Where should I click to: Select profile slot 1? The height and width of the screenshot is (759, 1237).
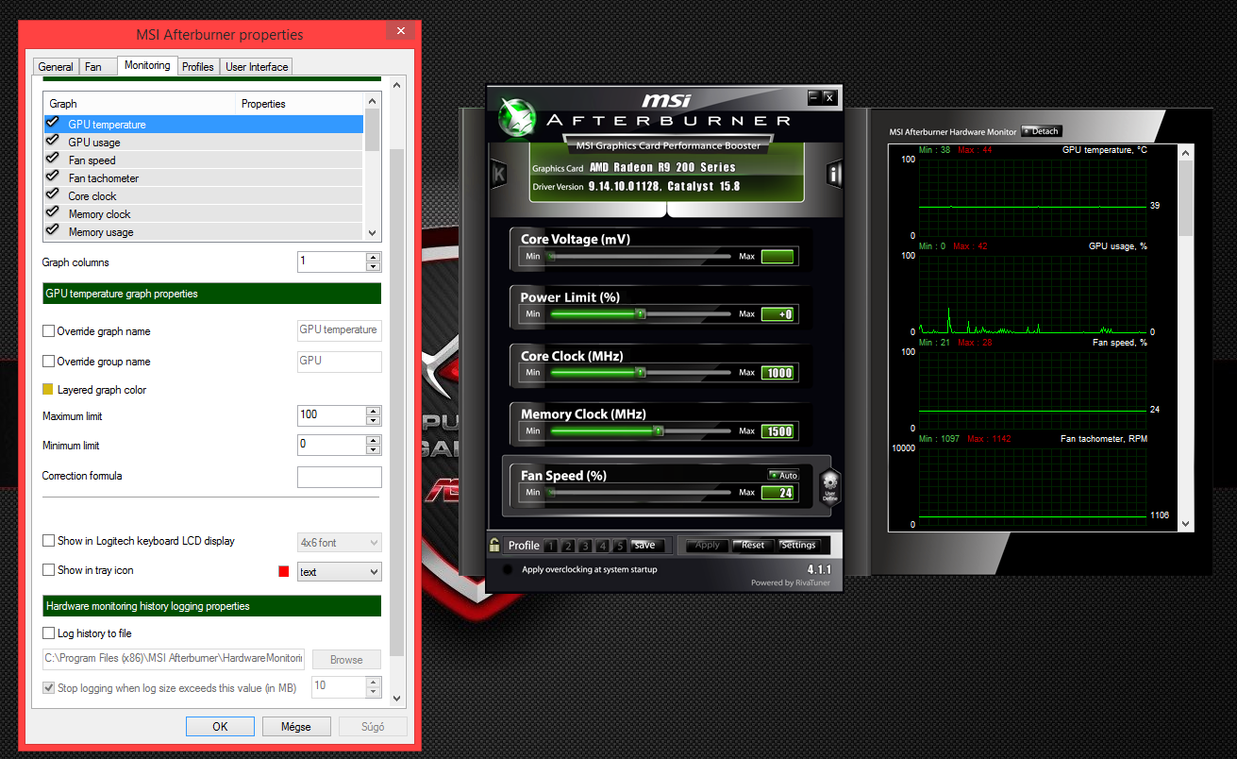click(551, 546)
